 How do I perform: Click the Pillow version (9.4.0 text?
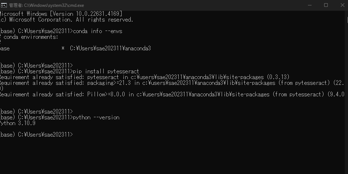[x=336, y=95]
